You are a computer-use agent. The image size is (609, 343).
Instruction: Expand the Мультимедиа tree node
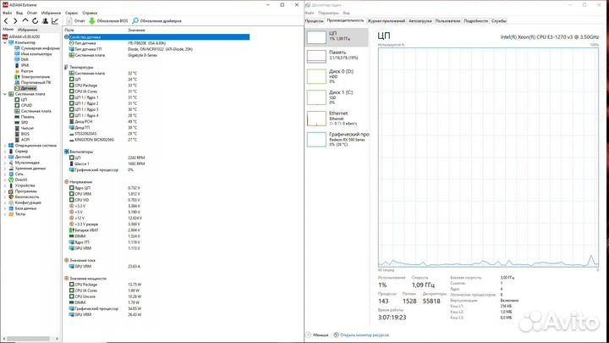tap(5, 163)
